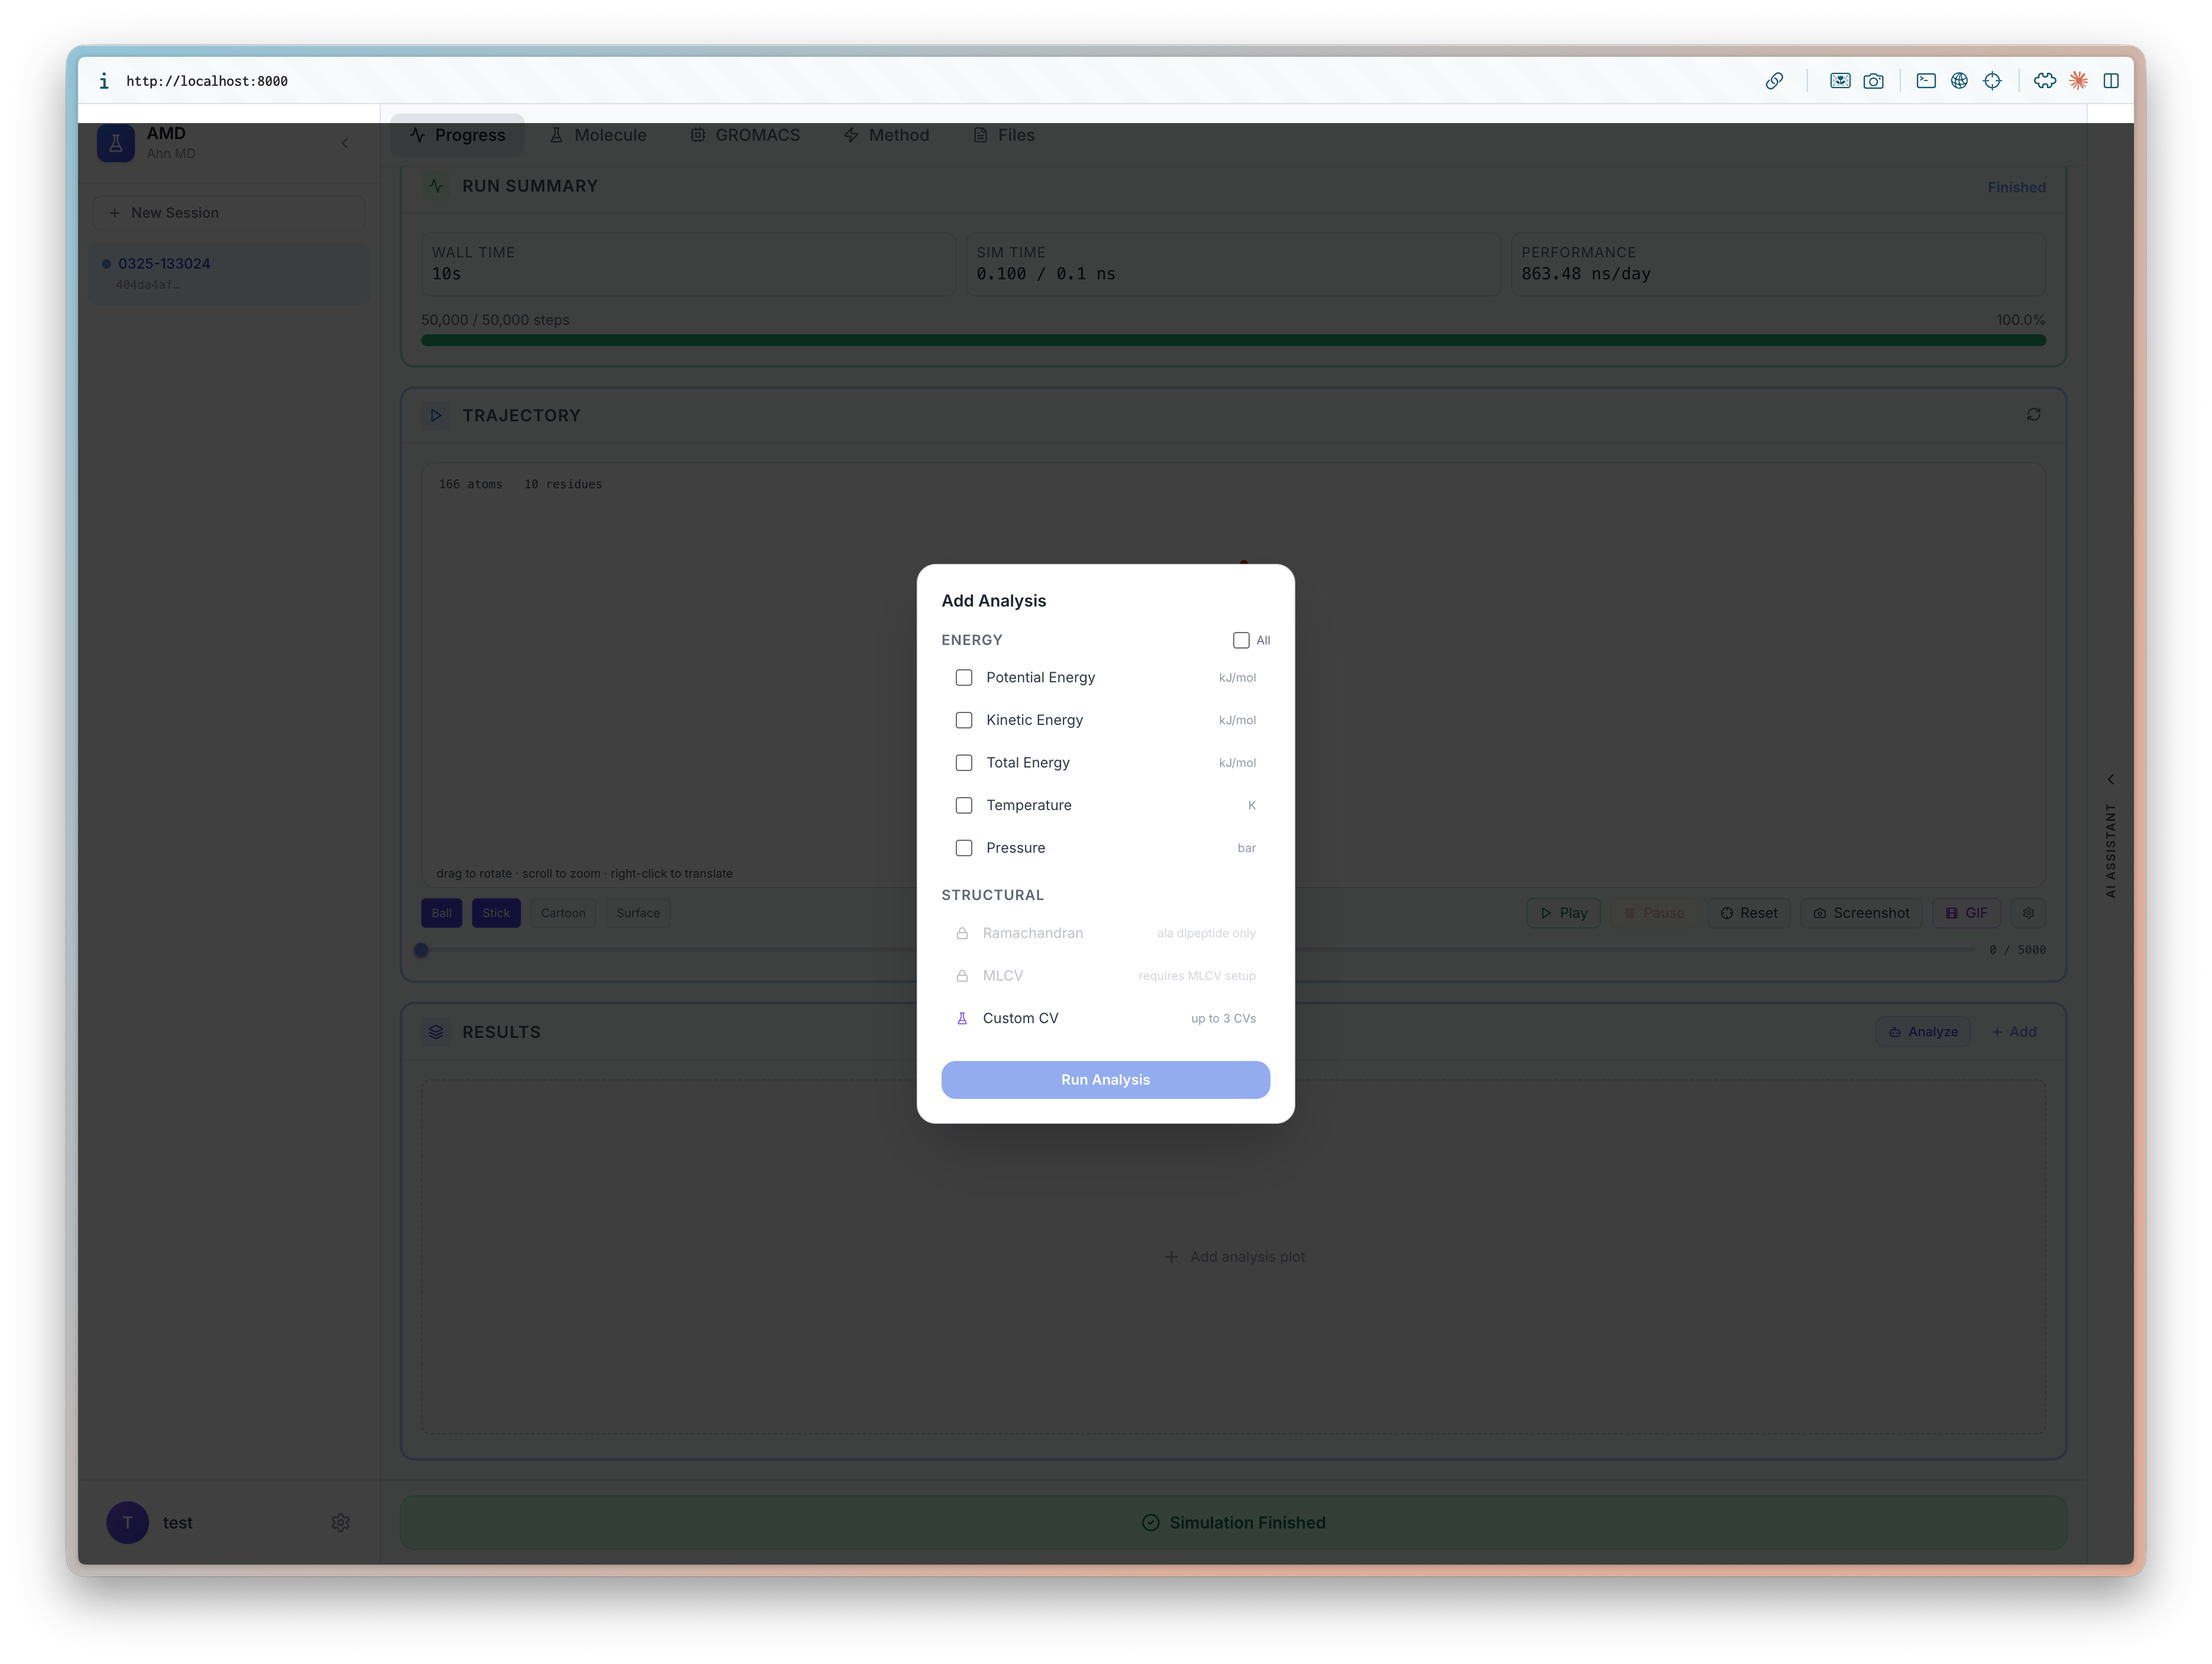
Task: Export trajectory as GIF
Action: coord(1966,912)
